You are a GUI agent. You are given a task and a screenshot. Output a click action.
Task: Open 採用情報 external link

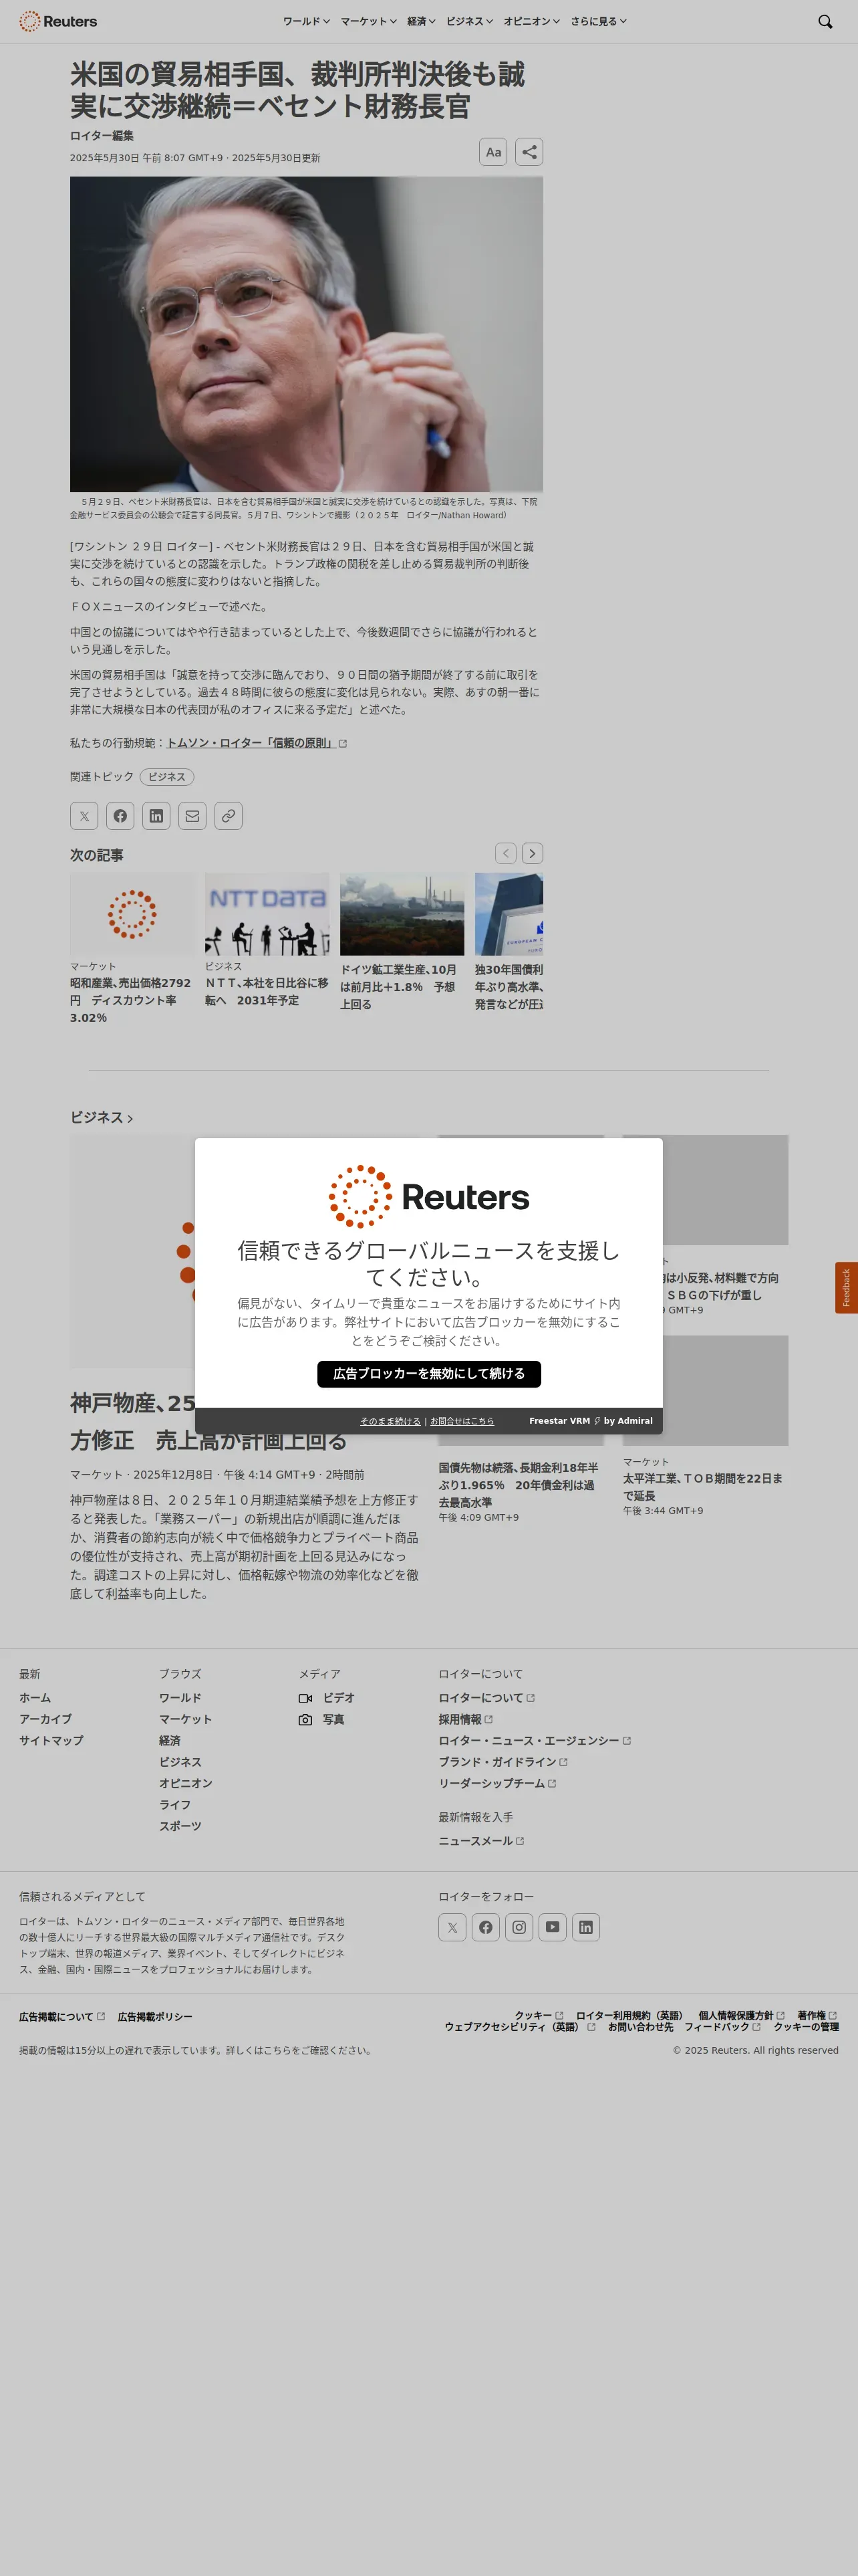click(x=466, y=1719)
